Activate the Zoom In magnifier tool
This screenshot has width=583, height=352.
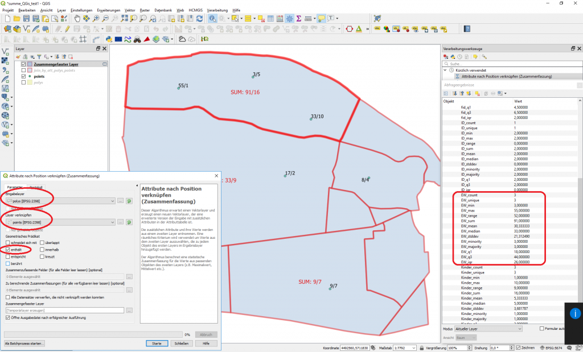click(x=95, y=20)
